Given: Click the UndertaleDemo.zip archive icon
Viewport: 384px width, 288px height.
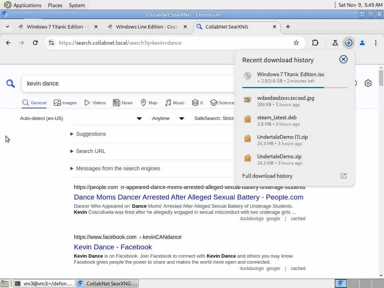Looking at the screenshot, I should click(247, 158).
